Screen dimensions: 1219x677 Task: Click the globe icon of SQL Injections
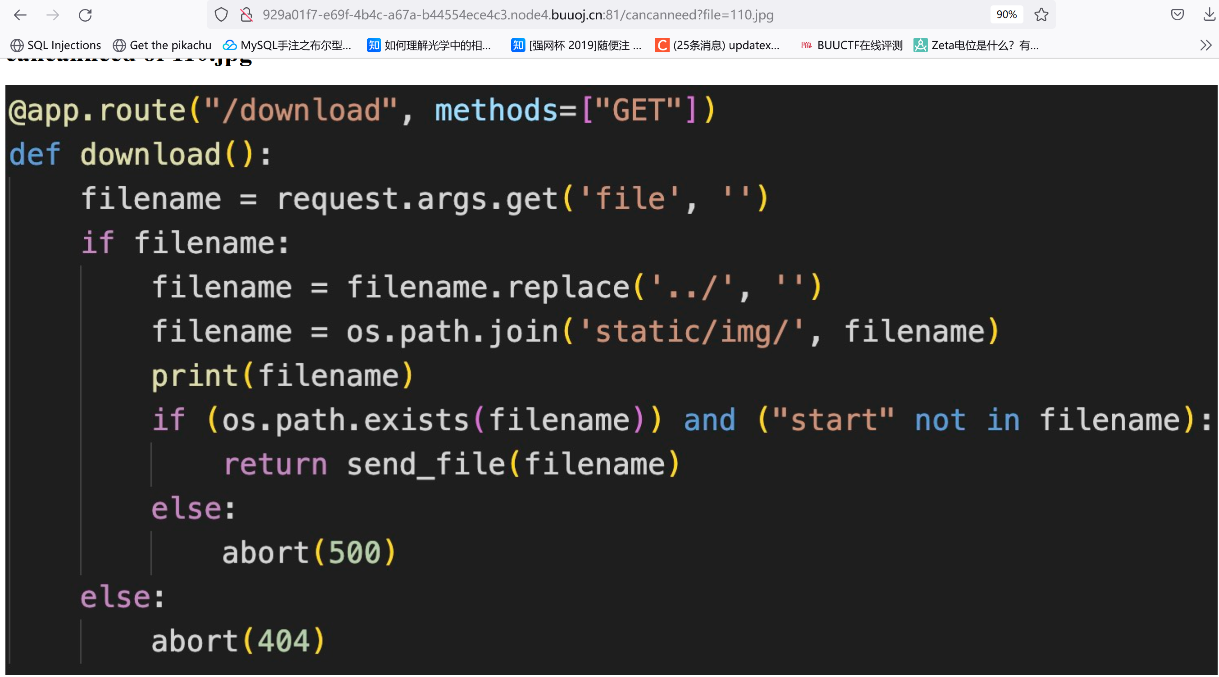tap(17, 46)
